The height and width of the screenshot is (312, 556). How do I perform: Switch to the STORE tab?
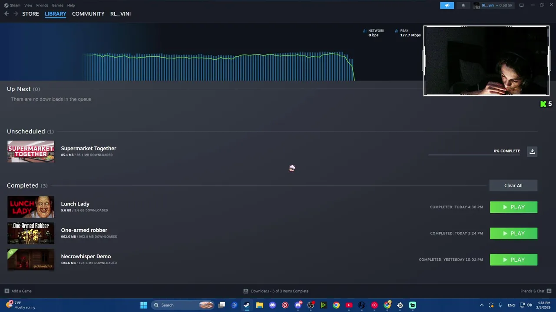(x=30, y=14)
